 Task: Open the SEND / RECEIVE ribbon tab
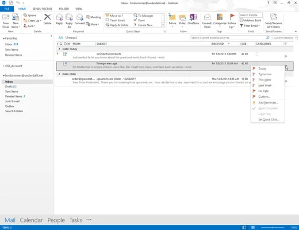(43, 9)
